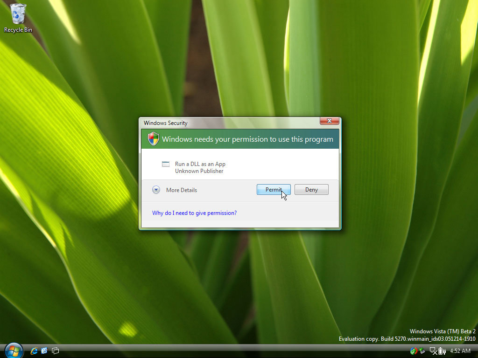The image size is (478, 358).
Task: Launch Internet Explorer from Quick Launch
Action: click(34, 351)
